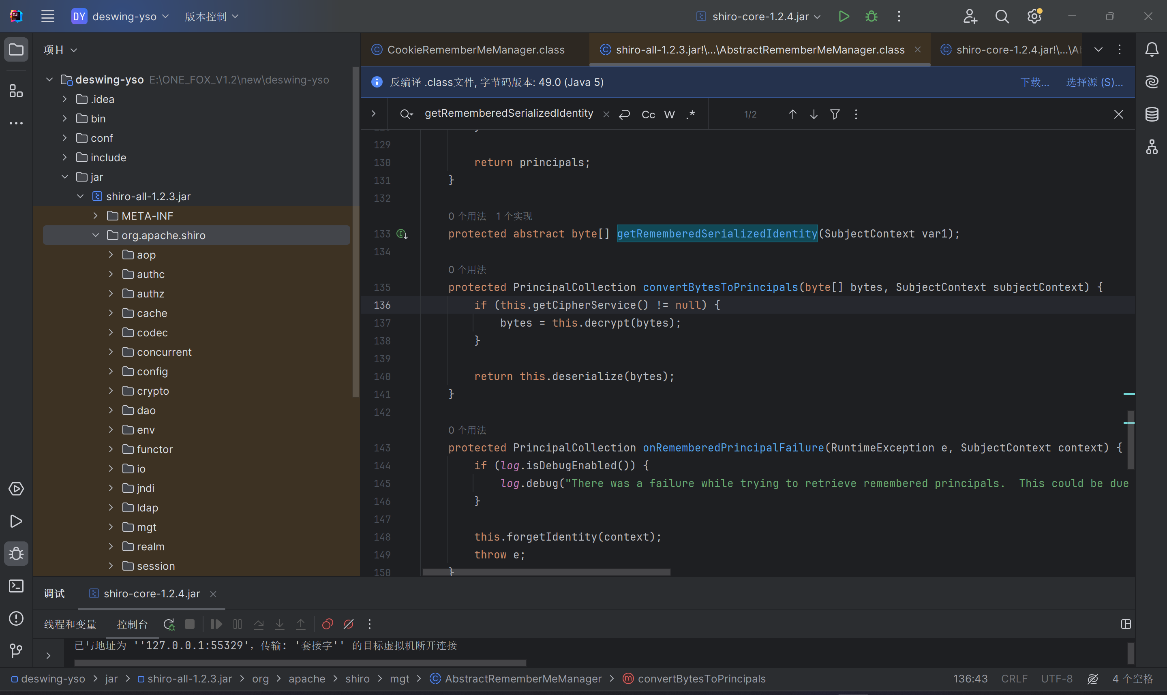The width and height of the screenshot is (1167, 695).
Task: Toggle match case Cc in search bar
Action: 648,115
